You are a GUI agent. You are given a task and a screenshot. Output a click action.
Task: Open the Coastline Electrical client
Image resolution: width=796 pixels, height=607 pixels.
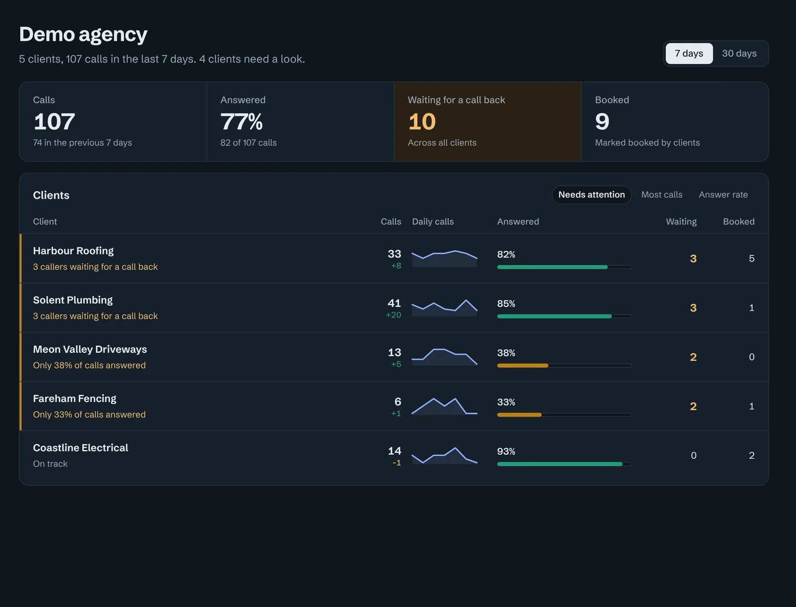394,455
